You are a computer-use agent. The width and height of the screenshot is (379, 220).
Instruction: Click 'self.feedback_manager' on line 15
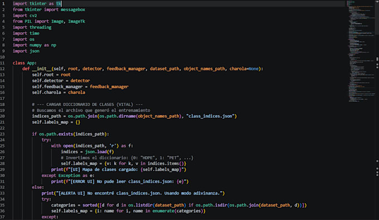click(x=57, y=87)
